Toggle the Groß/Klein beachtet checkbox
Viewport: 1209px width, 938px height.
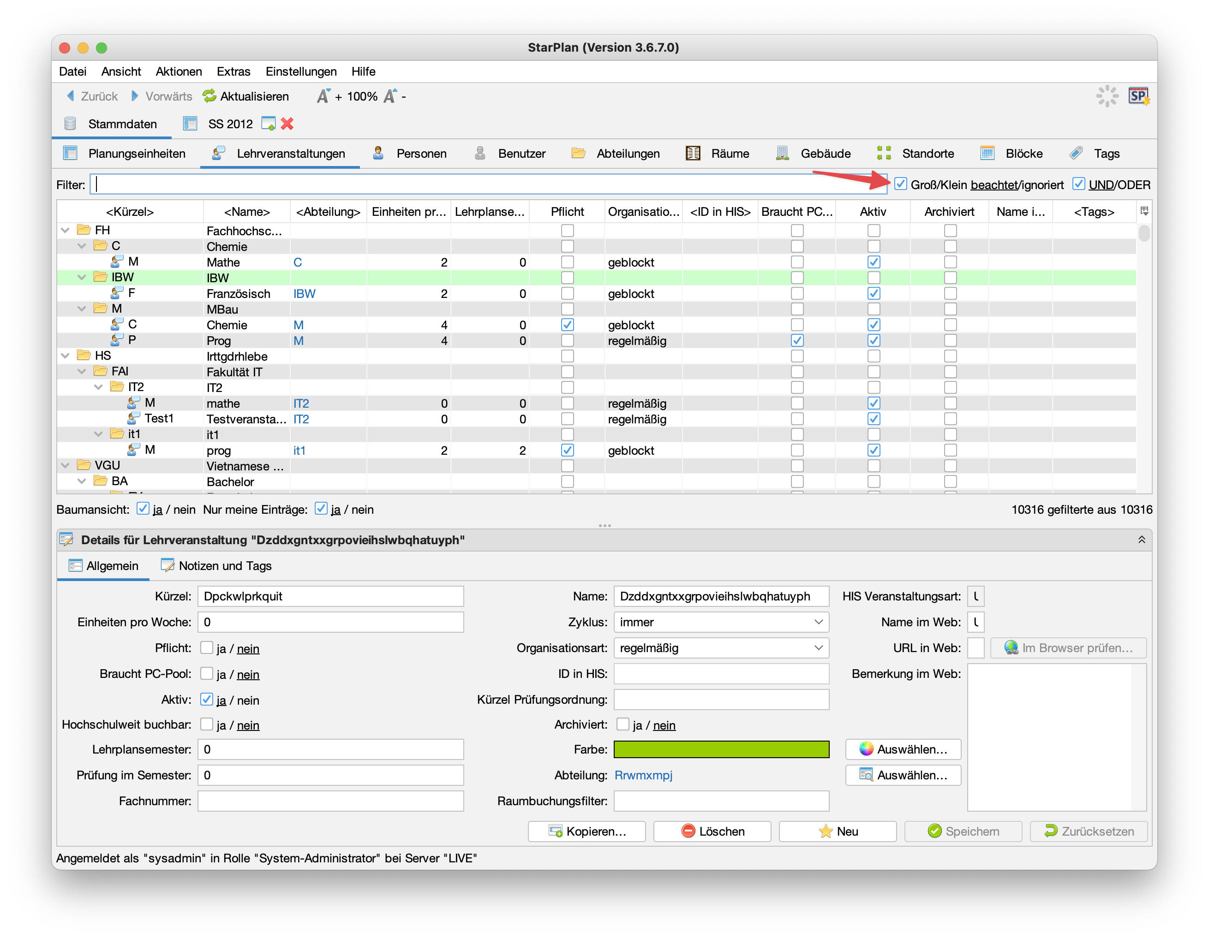pos(901,184)
